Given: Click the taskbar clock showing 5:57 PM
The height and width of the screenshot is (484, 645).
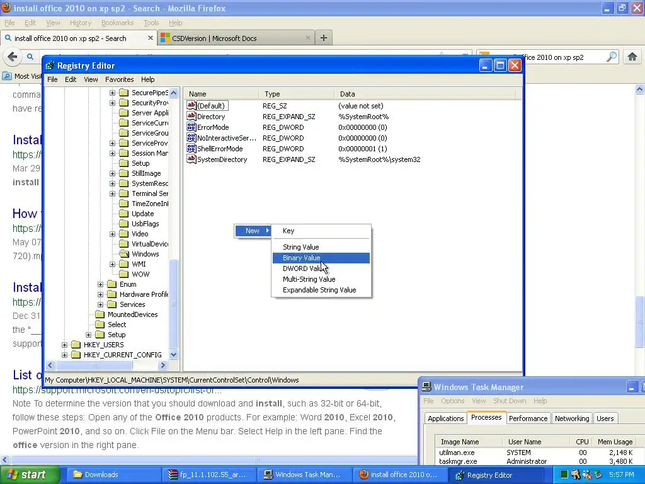Looking at the screenshot, I should 621,475.
